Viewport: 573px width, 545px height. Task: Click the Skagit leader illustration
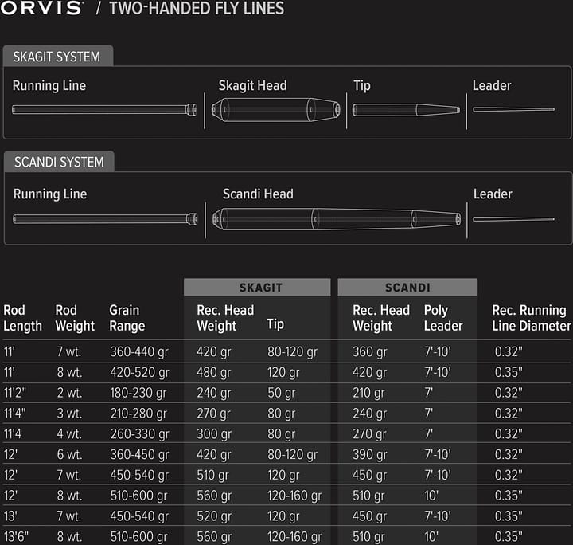tap(514, 109)
